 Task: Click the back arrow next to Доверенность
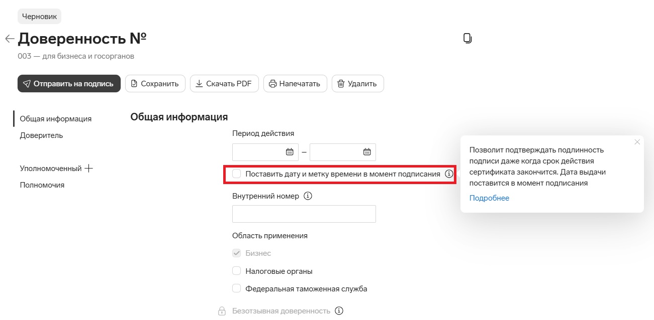(10, 39)
